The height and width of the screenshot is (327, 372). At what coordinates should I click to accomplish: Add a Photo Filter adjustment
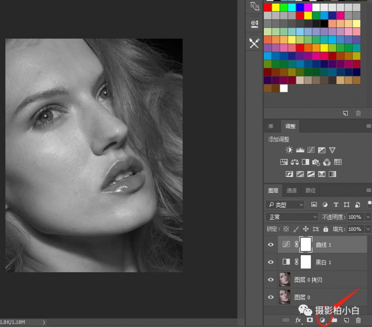316,162
